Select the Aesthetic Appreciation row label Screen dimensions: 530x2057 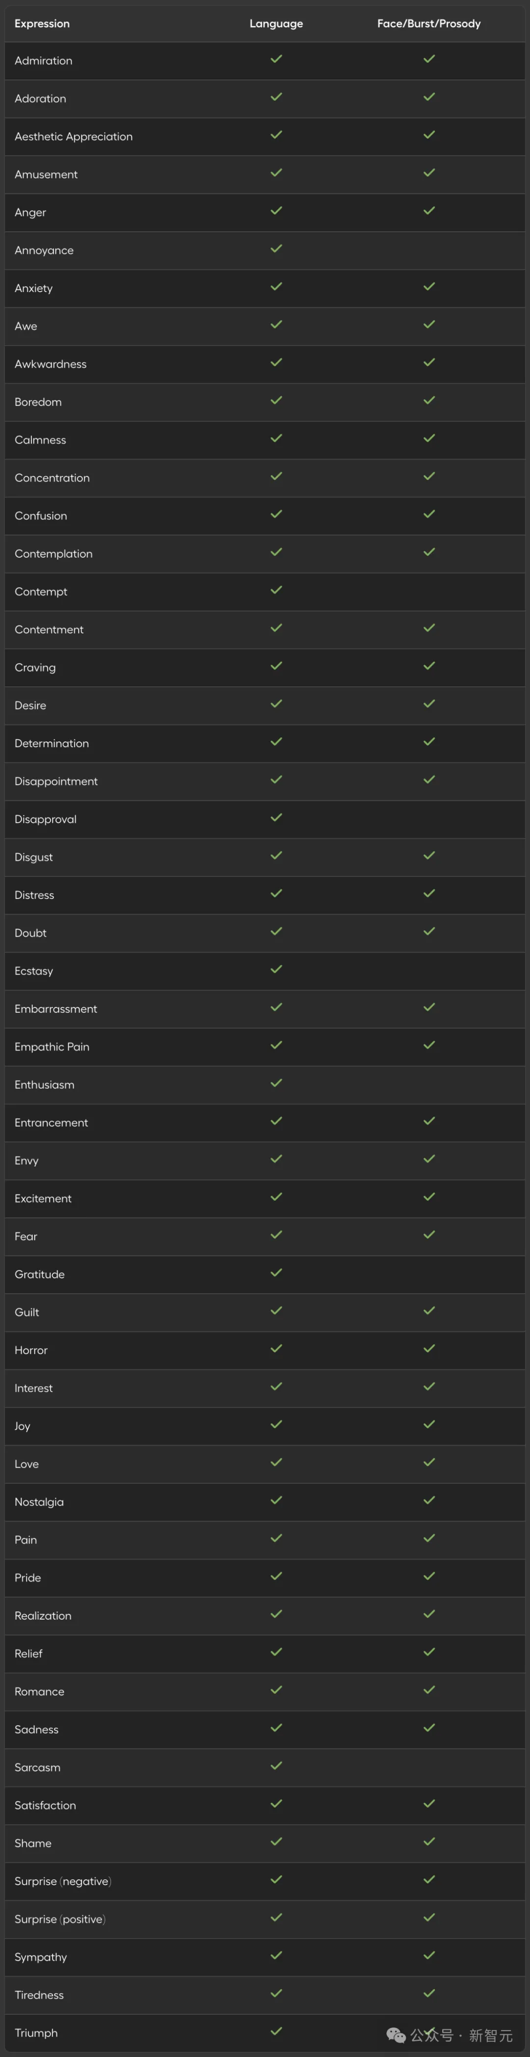74,136
